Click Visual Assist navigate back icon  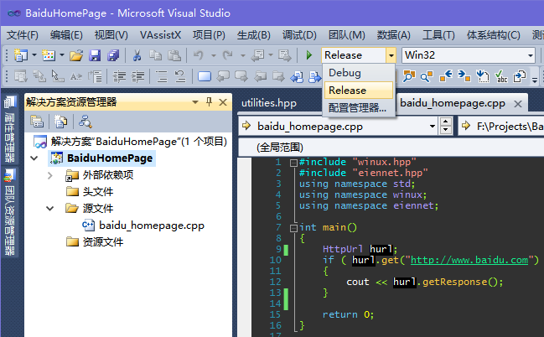pos(445,76)
